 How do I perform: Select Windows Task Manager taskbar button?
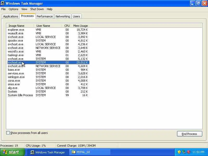pyautogui.click(x=48, y=152)
